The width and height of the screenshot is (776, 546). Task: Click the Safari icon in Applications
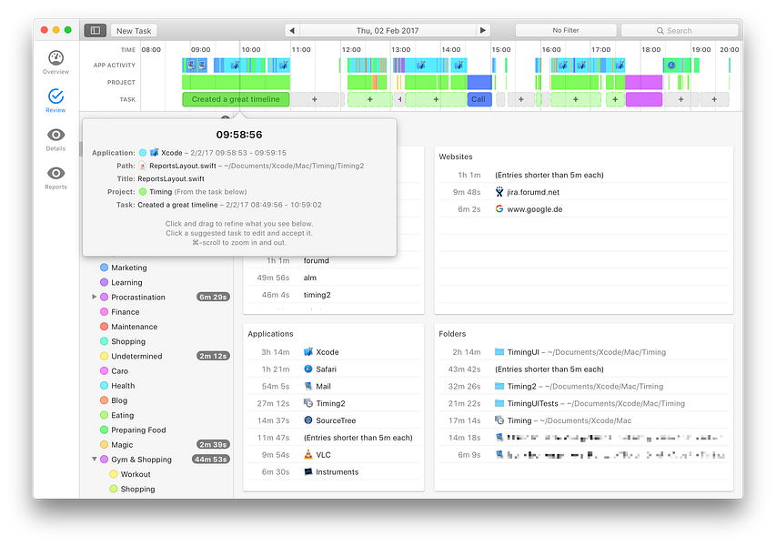307,369
